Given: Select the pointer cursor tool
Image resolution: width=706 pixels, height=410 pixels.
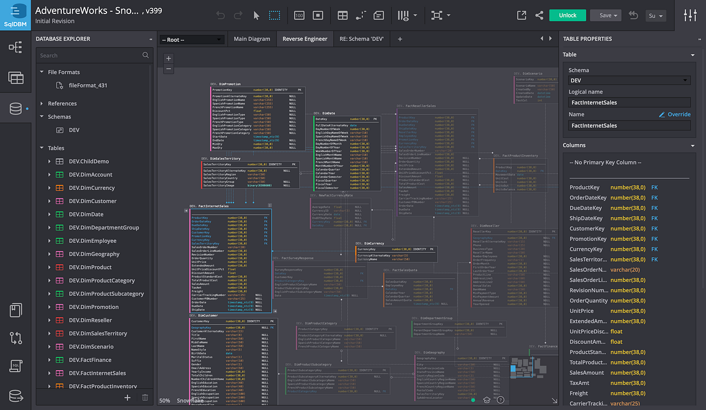Looking at the screenshot, I should coord(257,15).
